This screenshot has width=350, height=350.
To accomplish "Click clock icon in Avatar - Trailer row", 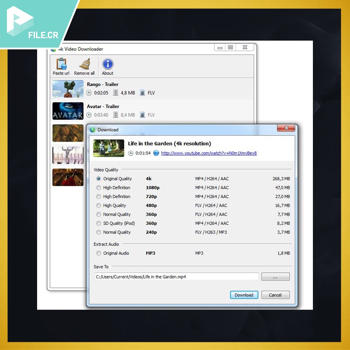I will (x=89, y=115).
